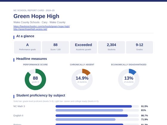Visit the greenhopehigh.wcpss.net website link
This screenshot has width=167, height=125.
point(30,29)
